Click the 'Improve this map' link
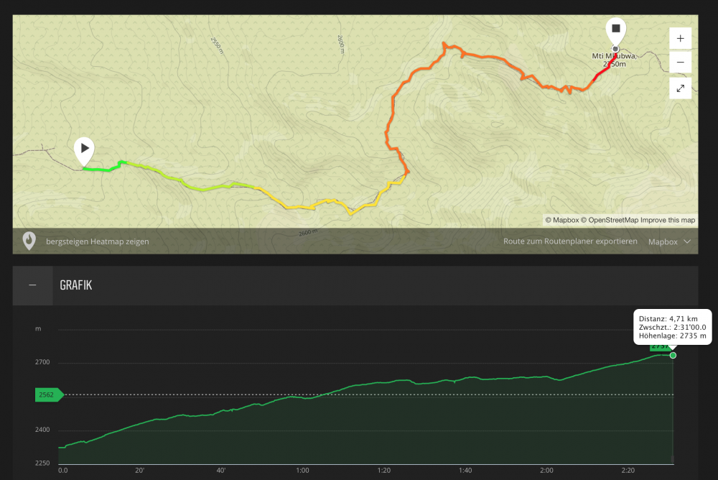Screen dimensions: 718x480 click(667, 220)
